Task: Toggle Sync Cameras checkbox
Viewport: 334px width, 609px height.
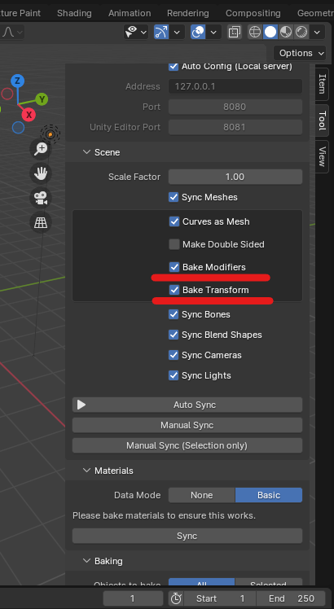Action: click(174, 355)
